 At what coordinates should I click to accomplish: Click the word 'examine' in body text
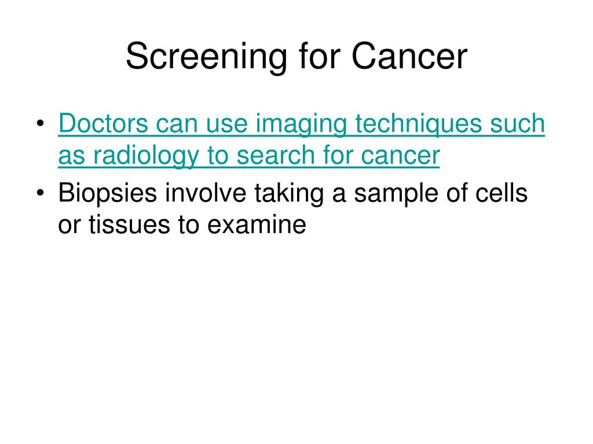(257, 225)
